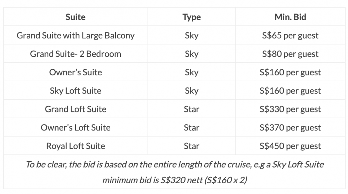Select Grand Suite with Large Balcony cell
Viewport: 348px width, 194px height.
coord(76,35)
